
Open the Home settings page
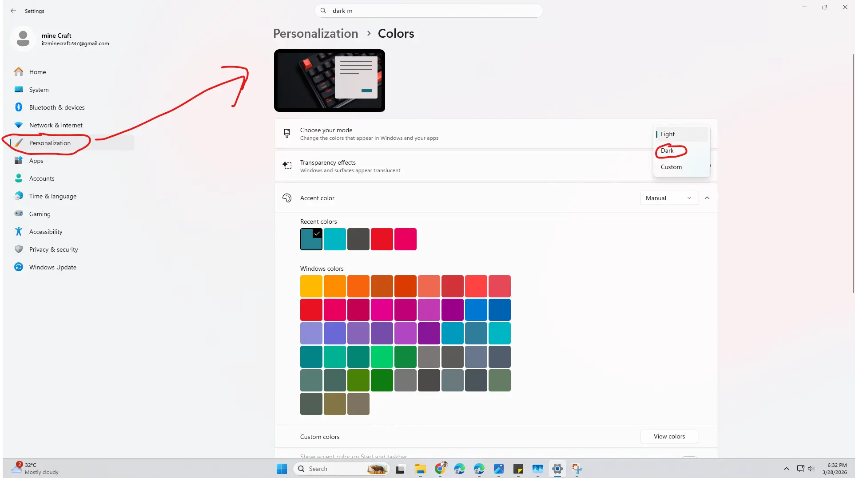tap(37, 72)
